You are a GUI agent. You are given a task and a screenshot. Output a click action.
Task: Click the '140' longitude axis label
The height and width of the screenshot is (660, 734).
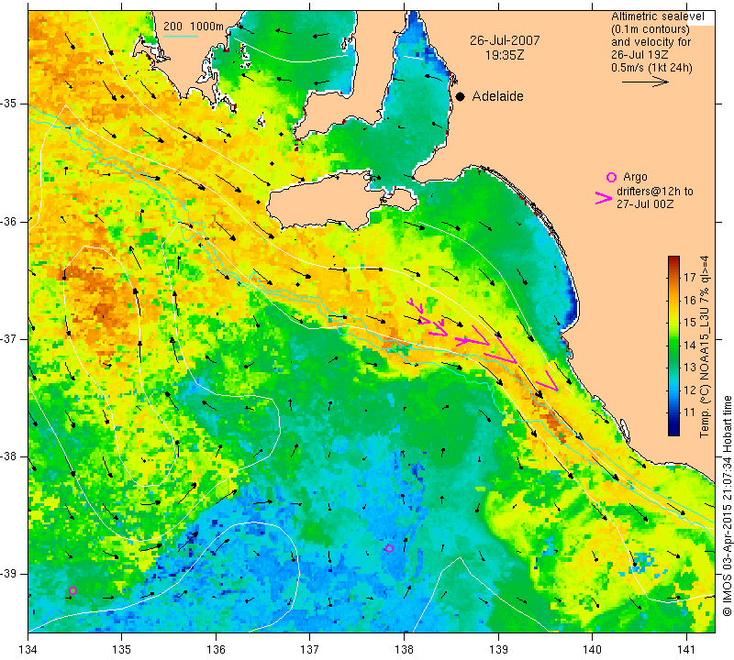tap(592, 650)
